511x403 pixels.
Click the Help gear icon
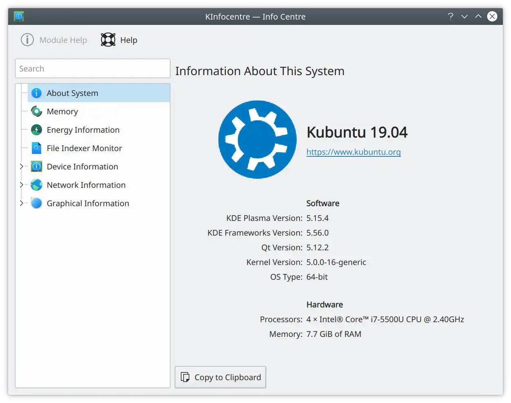[107, 40]
